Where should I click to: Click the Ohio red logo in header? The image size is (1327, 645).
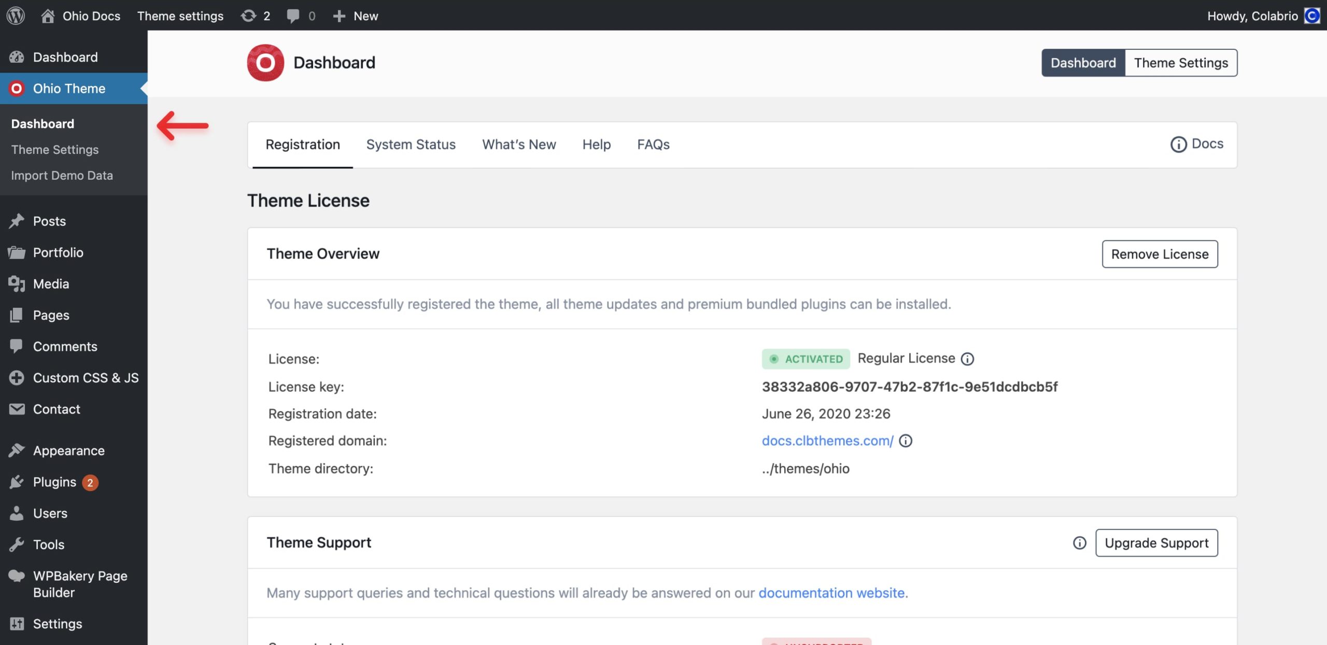point(265,63)
